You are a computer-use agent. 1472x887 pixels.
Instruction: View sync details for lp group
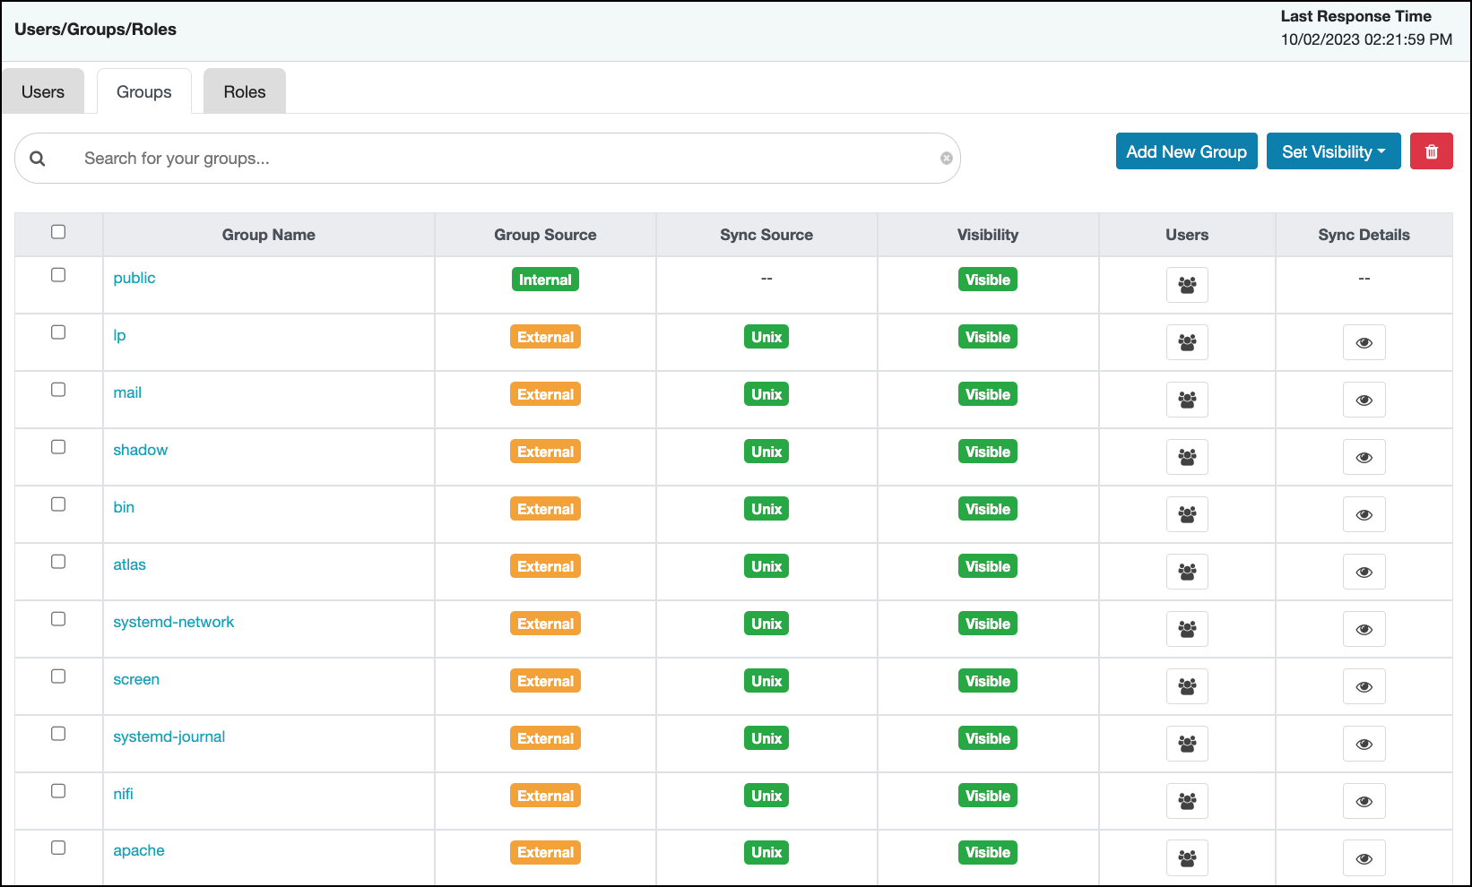coord(1364,342)
